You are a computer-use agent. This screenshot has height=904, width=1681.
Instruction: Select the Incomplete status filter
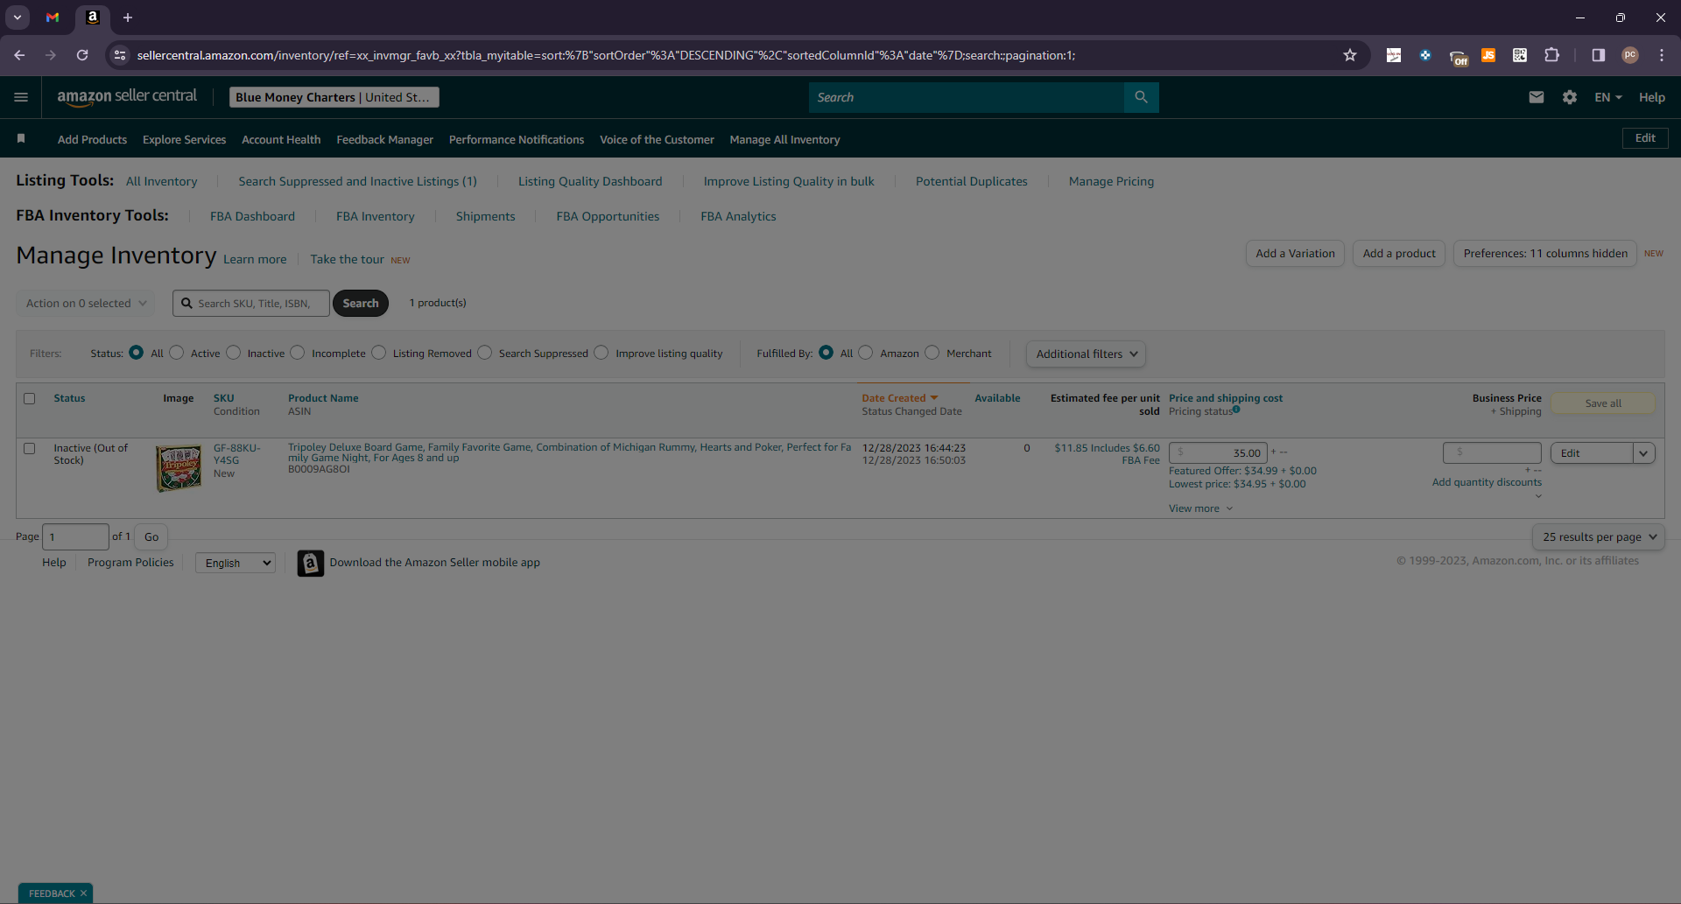[298, 353]
